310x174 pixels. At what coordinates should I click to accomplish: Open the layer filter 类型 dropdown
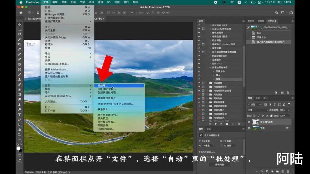coord(254,104)
